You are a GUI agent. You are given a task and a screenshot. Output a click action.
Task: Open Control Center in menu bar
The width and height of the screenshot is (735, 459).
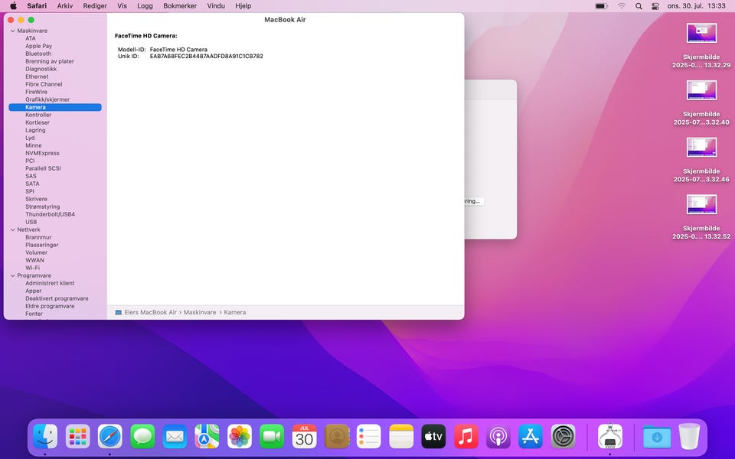click(x=655, y=6)
